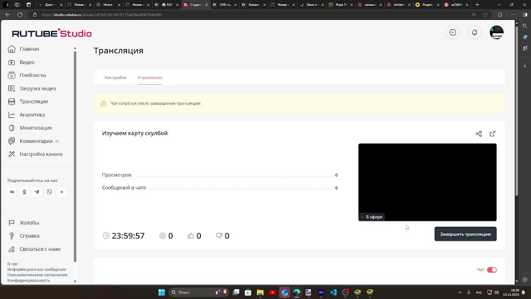Viewport: 531px width, 299px height.
Task: Click the Просмотров statistic label
Action: click(x=117, y=175)
